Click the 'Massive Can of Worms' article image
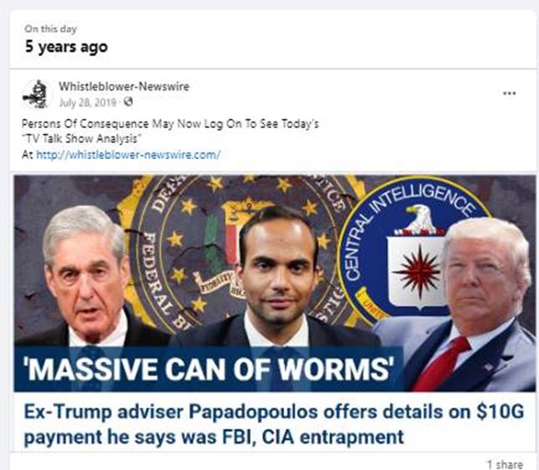This screenshot has width=539, height=470. [275, 283]
